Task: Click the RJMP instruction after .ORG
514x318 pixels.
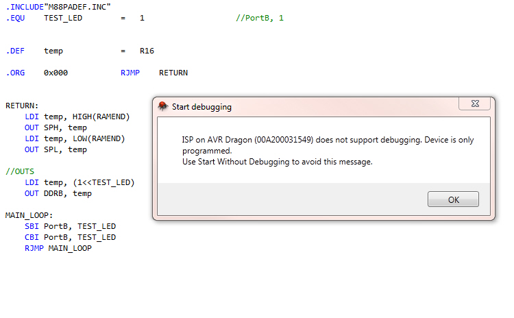Action: tap(130, 73)
